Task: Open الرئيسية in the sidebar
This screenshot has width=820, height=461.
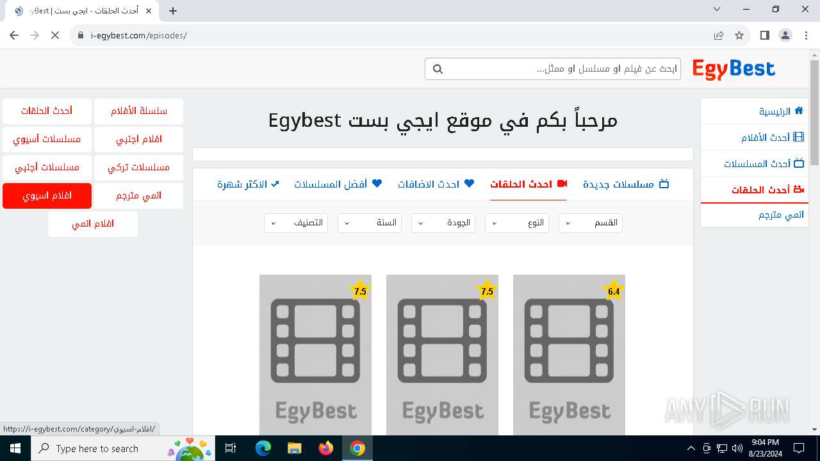Action: pos(755,111)
